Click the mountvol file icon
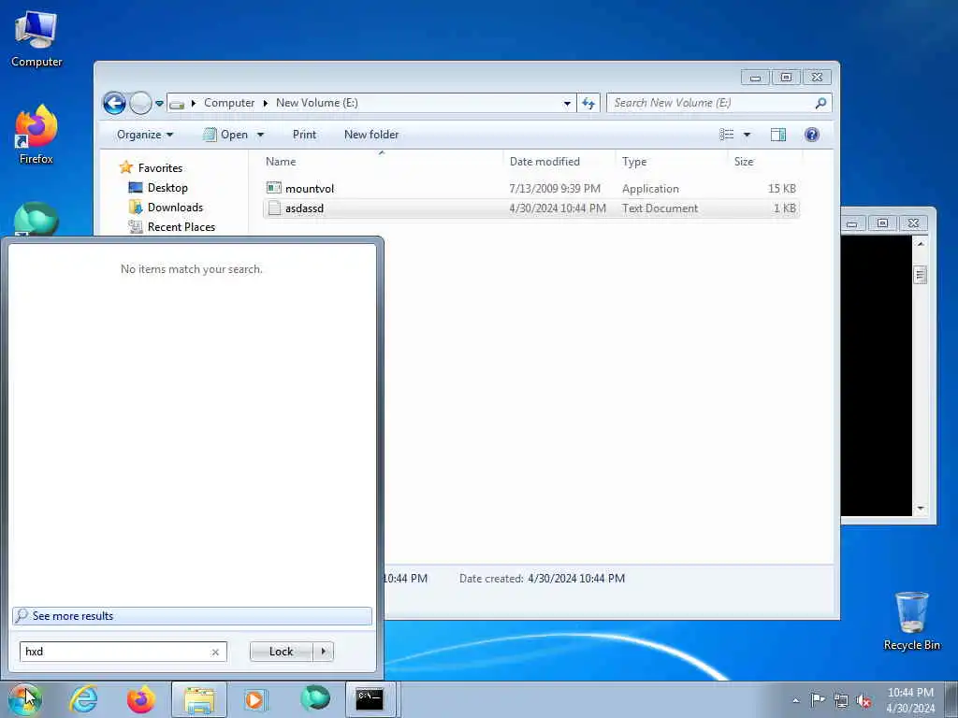The height and width of the screenshot is (718, 958). pos(274,188)
